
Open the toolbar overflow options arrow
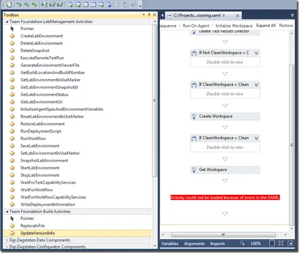tap(140, 6)
